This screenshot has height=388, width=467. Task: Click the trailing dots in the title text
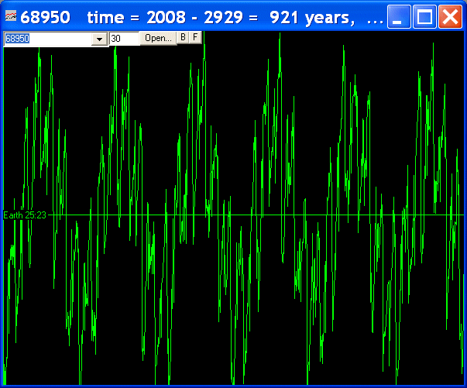[374, 17]
